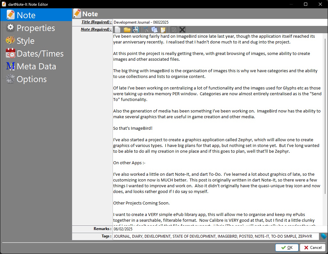Click the "Remarks :" label

click(103, 229)
